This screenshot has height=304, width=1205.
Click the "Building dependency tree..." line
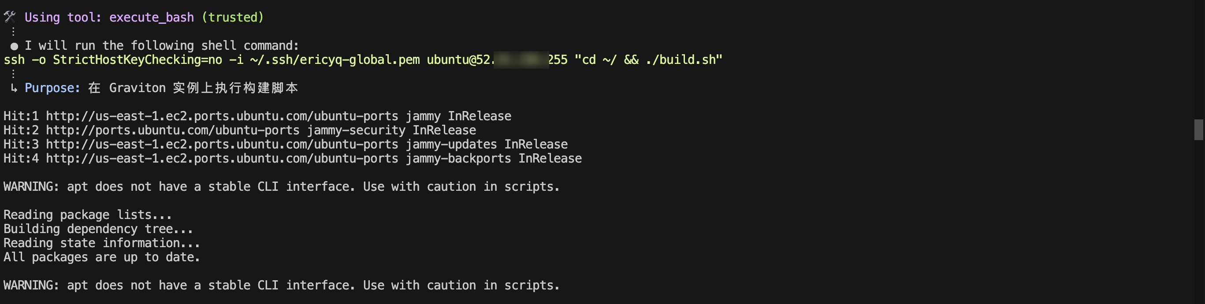point(98,229)
